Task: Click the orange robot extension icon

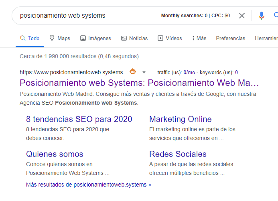Action: click(x=133, y=71)
